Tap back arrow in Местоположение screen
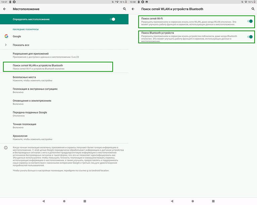The image size is (257, 205). click(5, 9)
